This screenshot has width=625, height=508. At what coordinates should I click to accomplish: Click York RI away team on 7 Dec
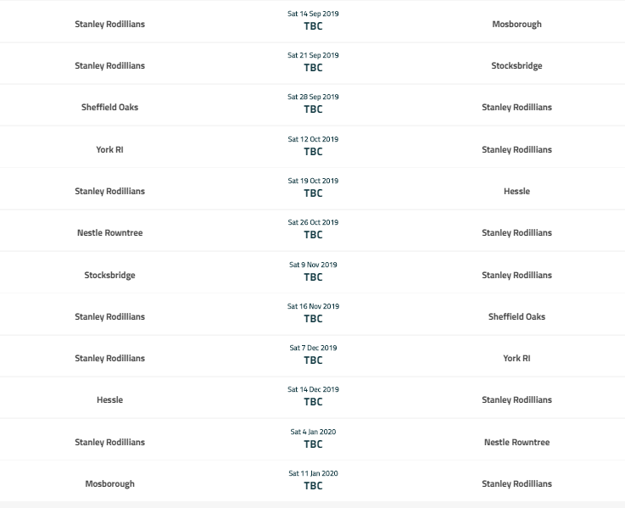point(516,358)
